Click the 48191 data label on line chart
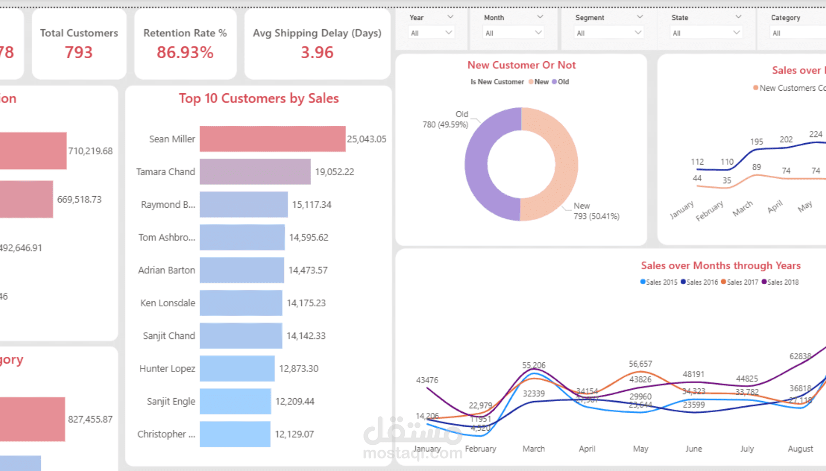This screenshot has height=471, width=826. tap(693, 374)
